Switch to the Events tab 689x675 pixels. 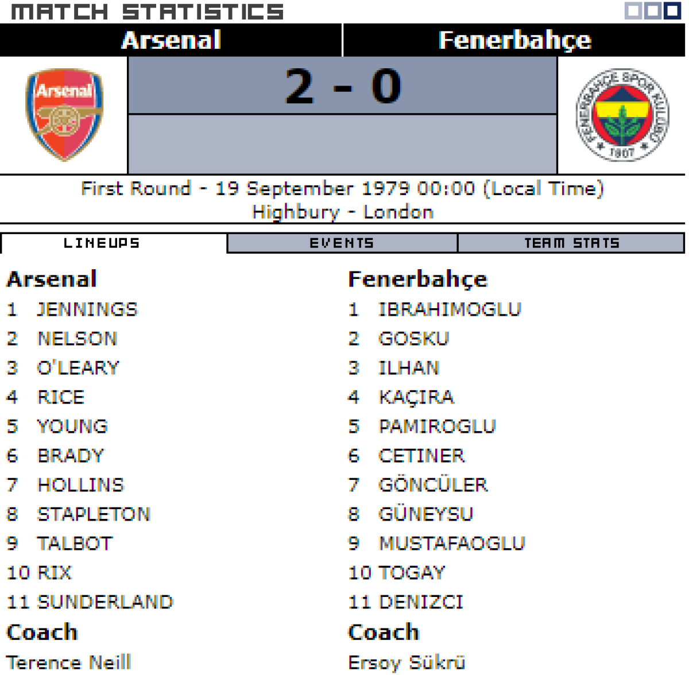[x=342, y=243]
